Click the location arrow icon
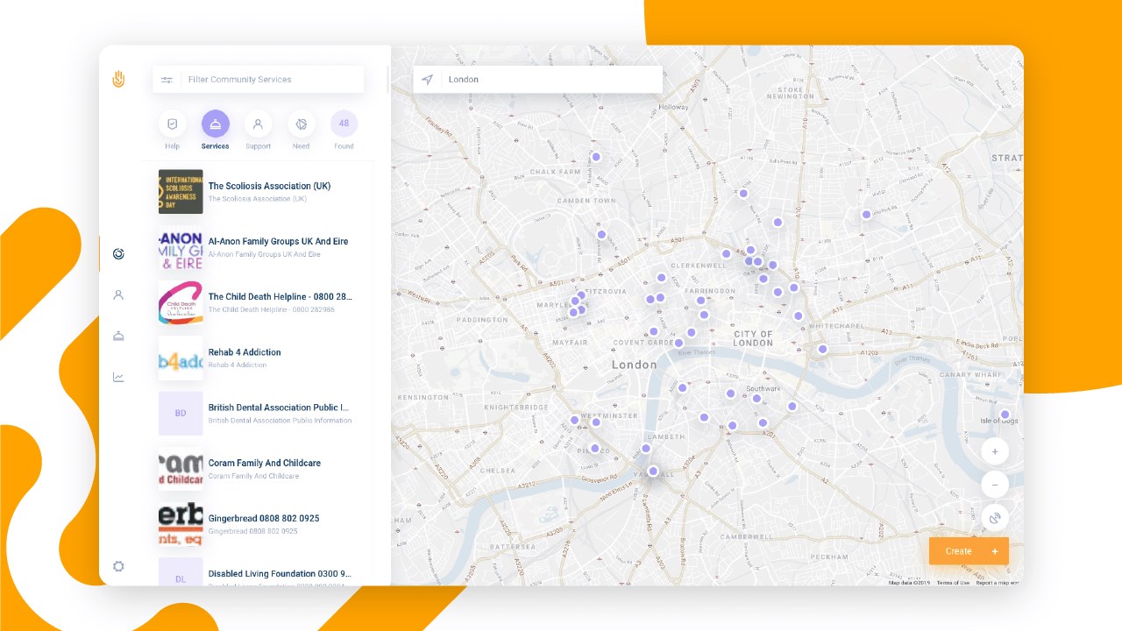The image size is (1122, 631). pos(427,80)
